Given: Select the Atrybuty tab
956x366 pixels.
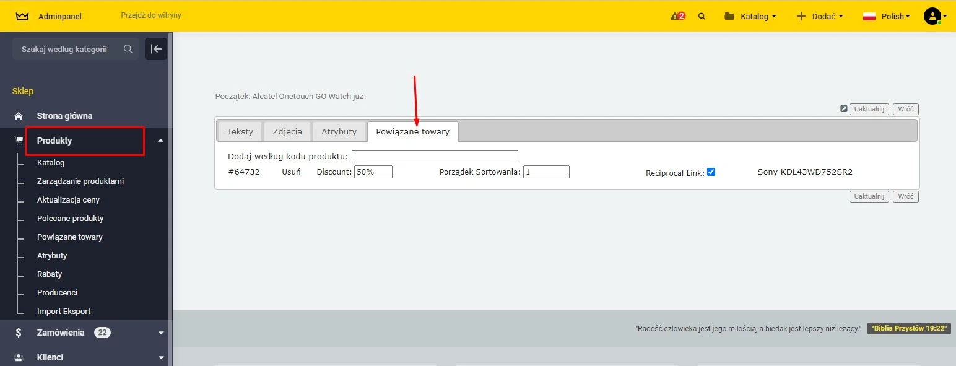Looking at the screenshot, I should tap(339, 131).
